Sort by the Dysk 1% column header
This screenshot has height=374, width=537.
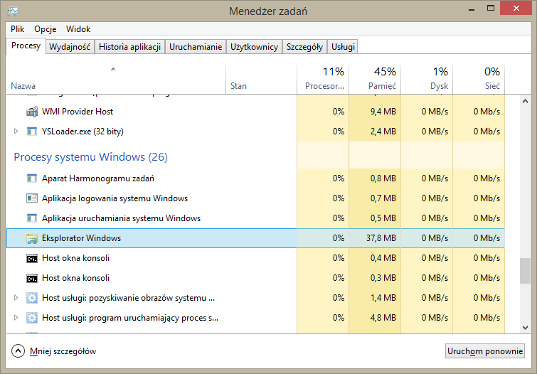[x=427, y=79]
